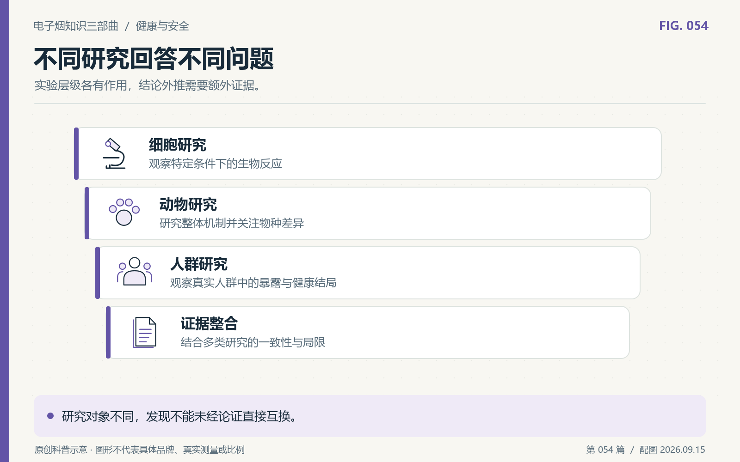
Task: Click the main title 不同研究回答不同问题
Action: [x=154, y=59]
